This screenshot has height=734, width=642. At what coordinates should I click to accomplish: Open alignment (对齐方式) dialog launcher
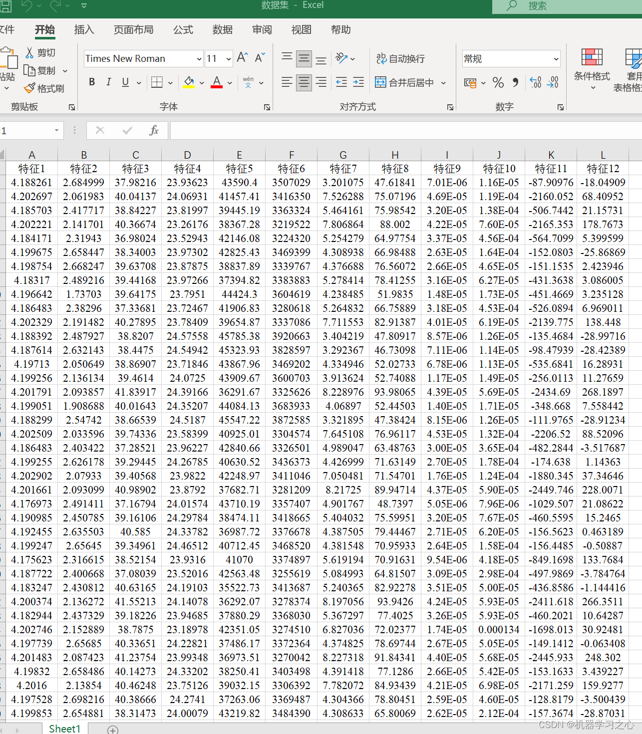450,107
